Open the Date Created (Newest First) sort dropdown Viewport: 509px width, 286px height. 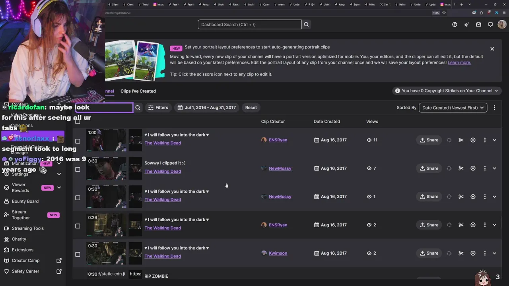point(453,108)
